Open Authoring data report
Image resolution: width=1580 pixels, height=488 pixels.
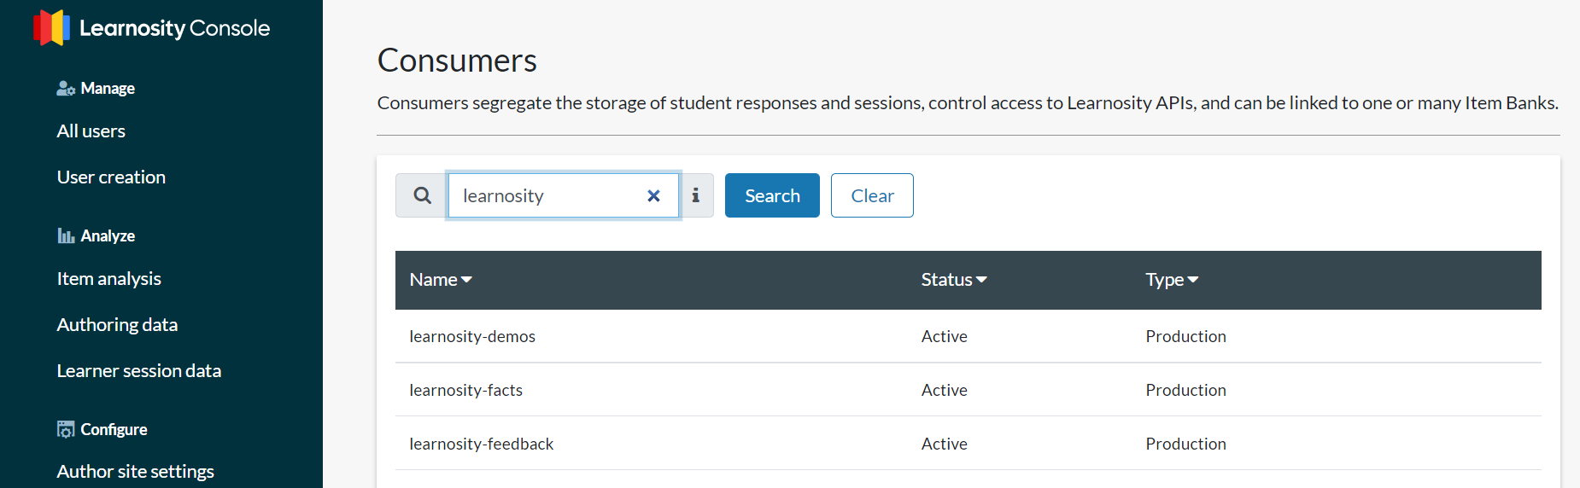pyautogui.click(x=117, y=325)
